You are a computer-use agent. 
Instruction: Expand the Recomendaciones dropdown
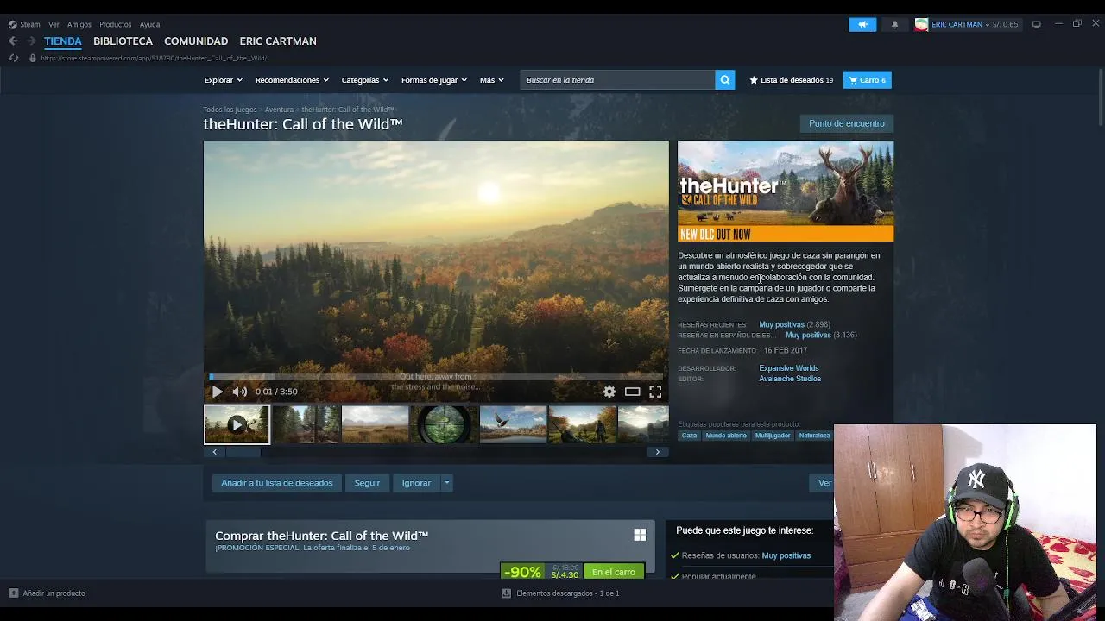coord(292,79)
